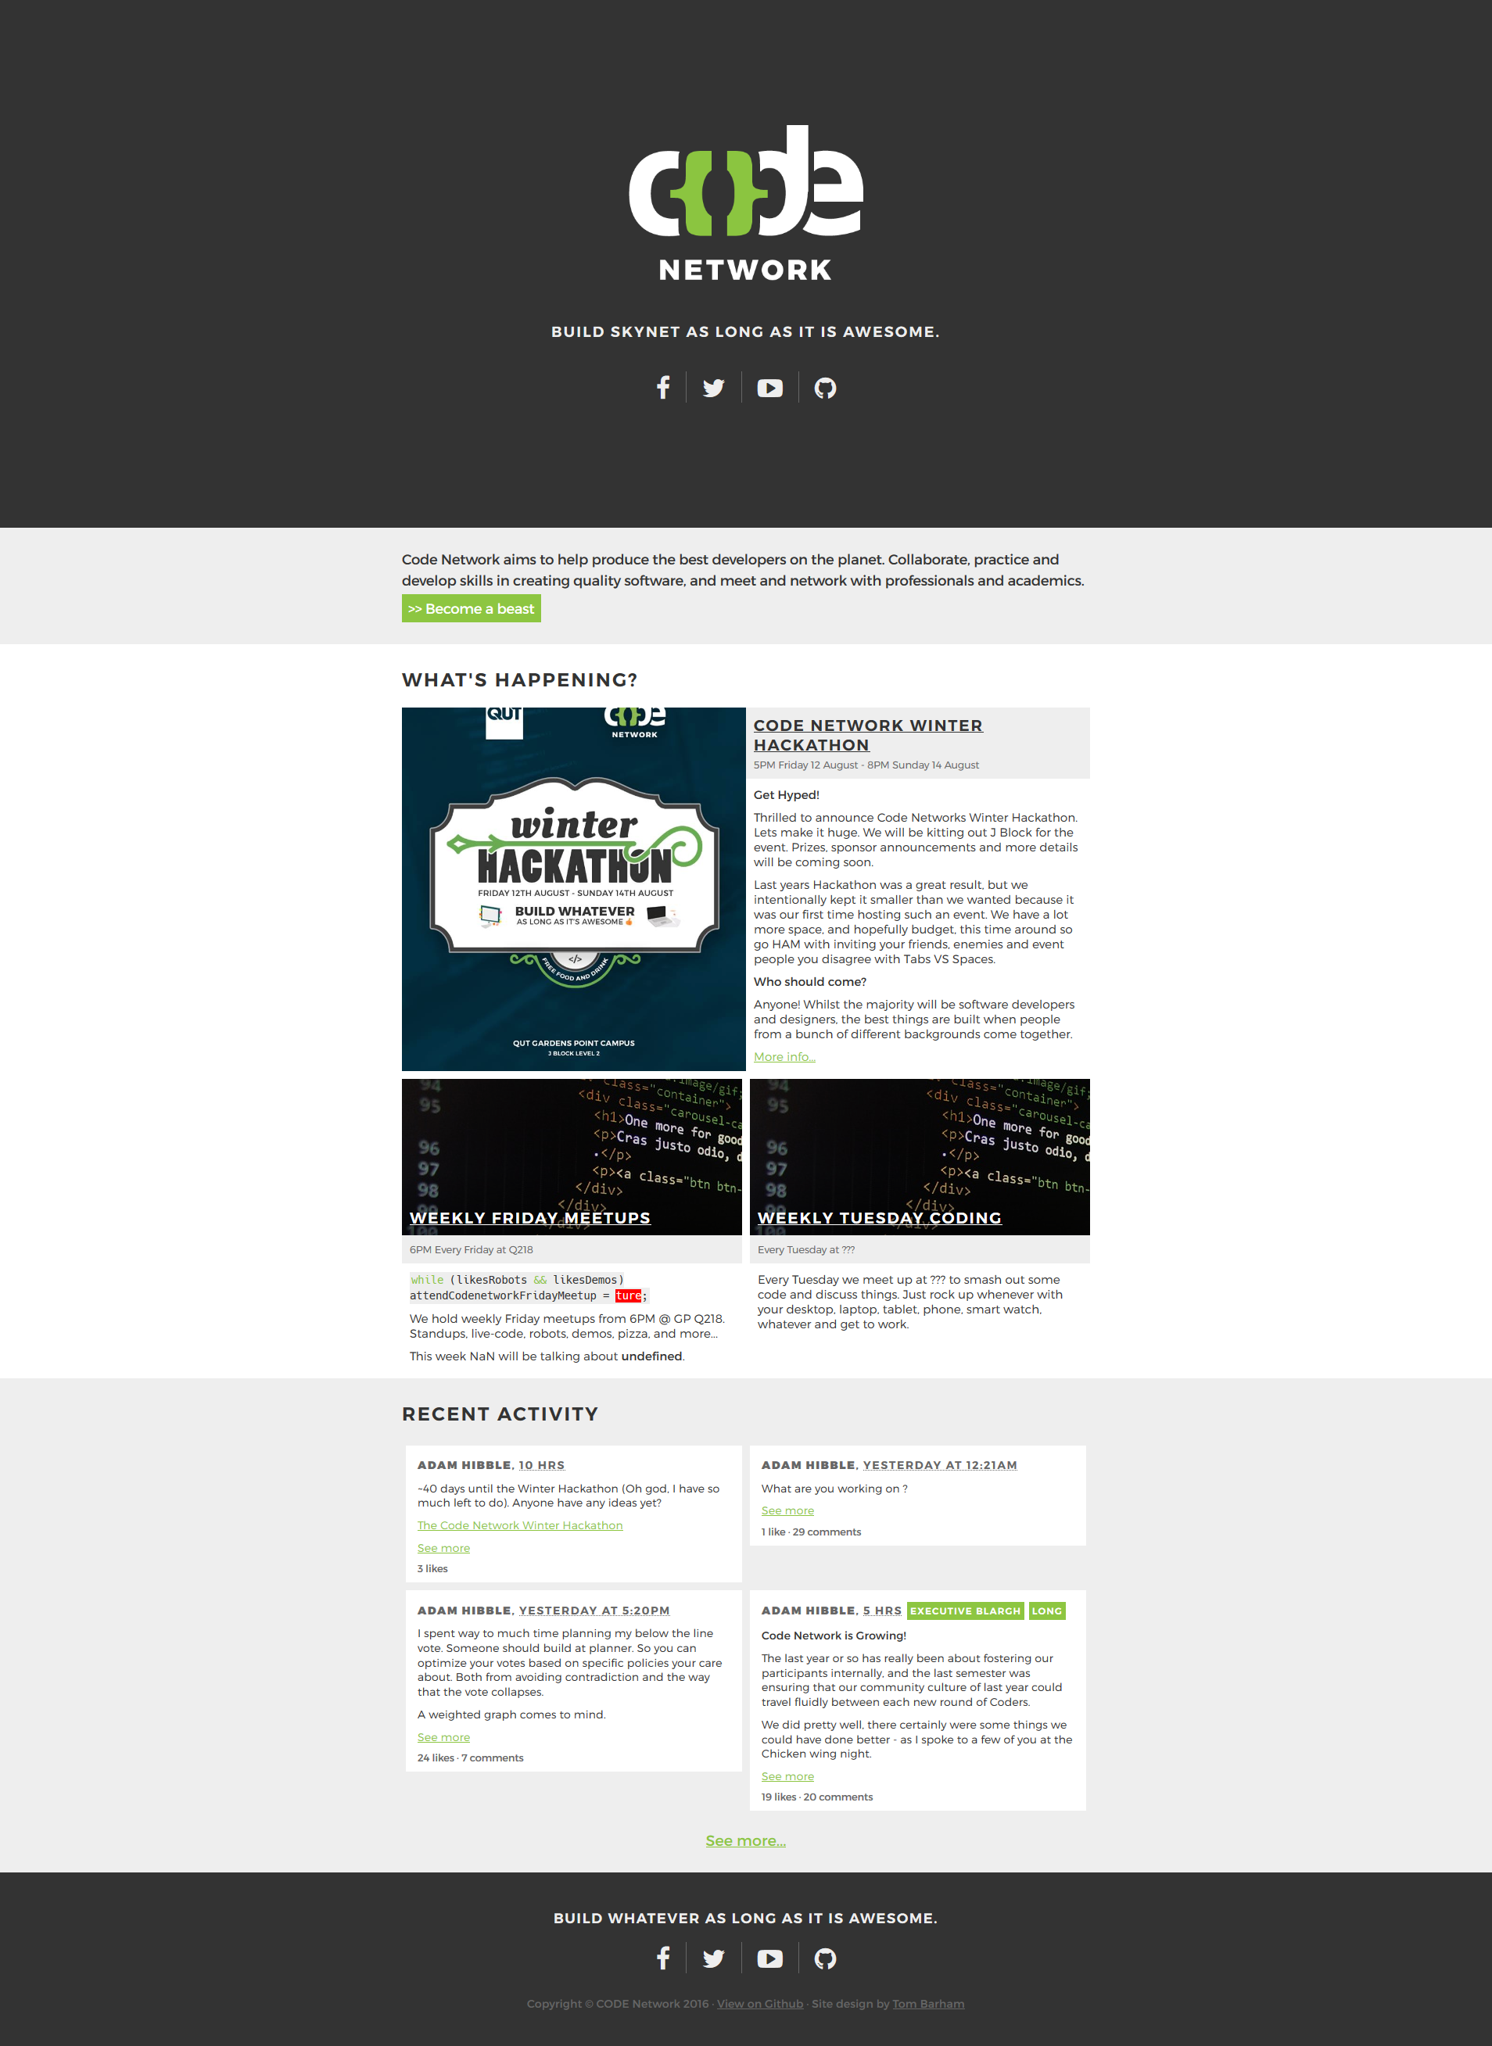Open the GitHub icon in the header
This screenshot has height=2046, width=1492.
tap(826, 387)
